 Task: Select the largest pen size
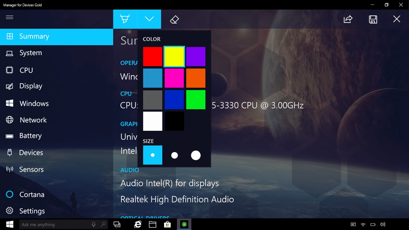tap(196, 155)
